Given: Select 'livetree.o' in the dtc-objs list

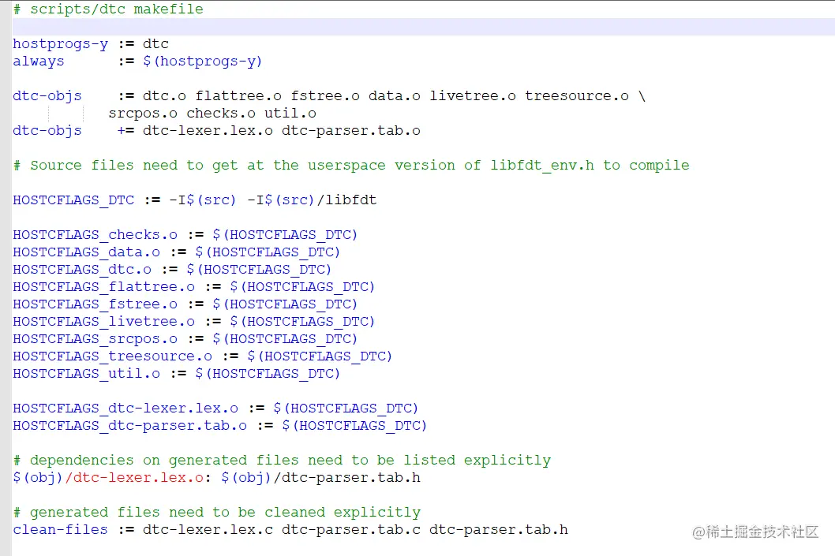Looking at the screenshot, I should (x=472, y=95).
